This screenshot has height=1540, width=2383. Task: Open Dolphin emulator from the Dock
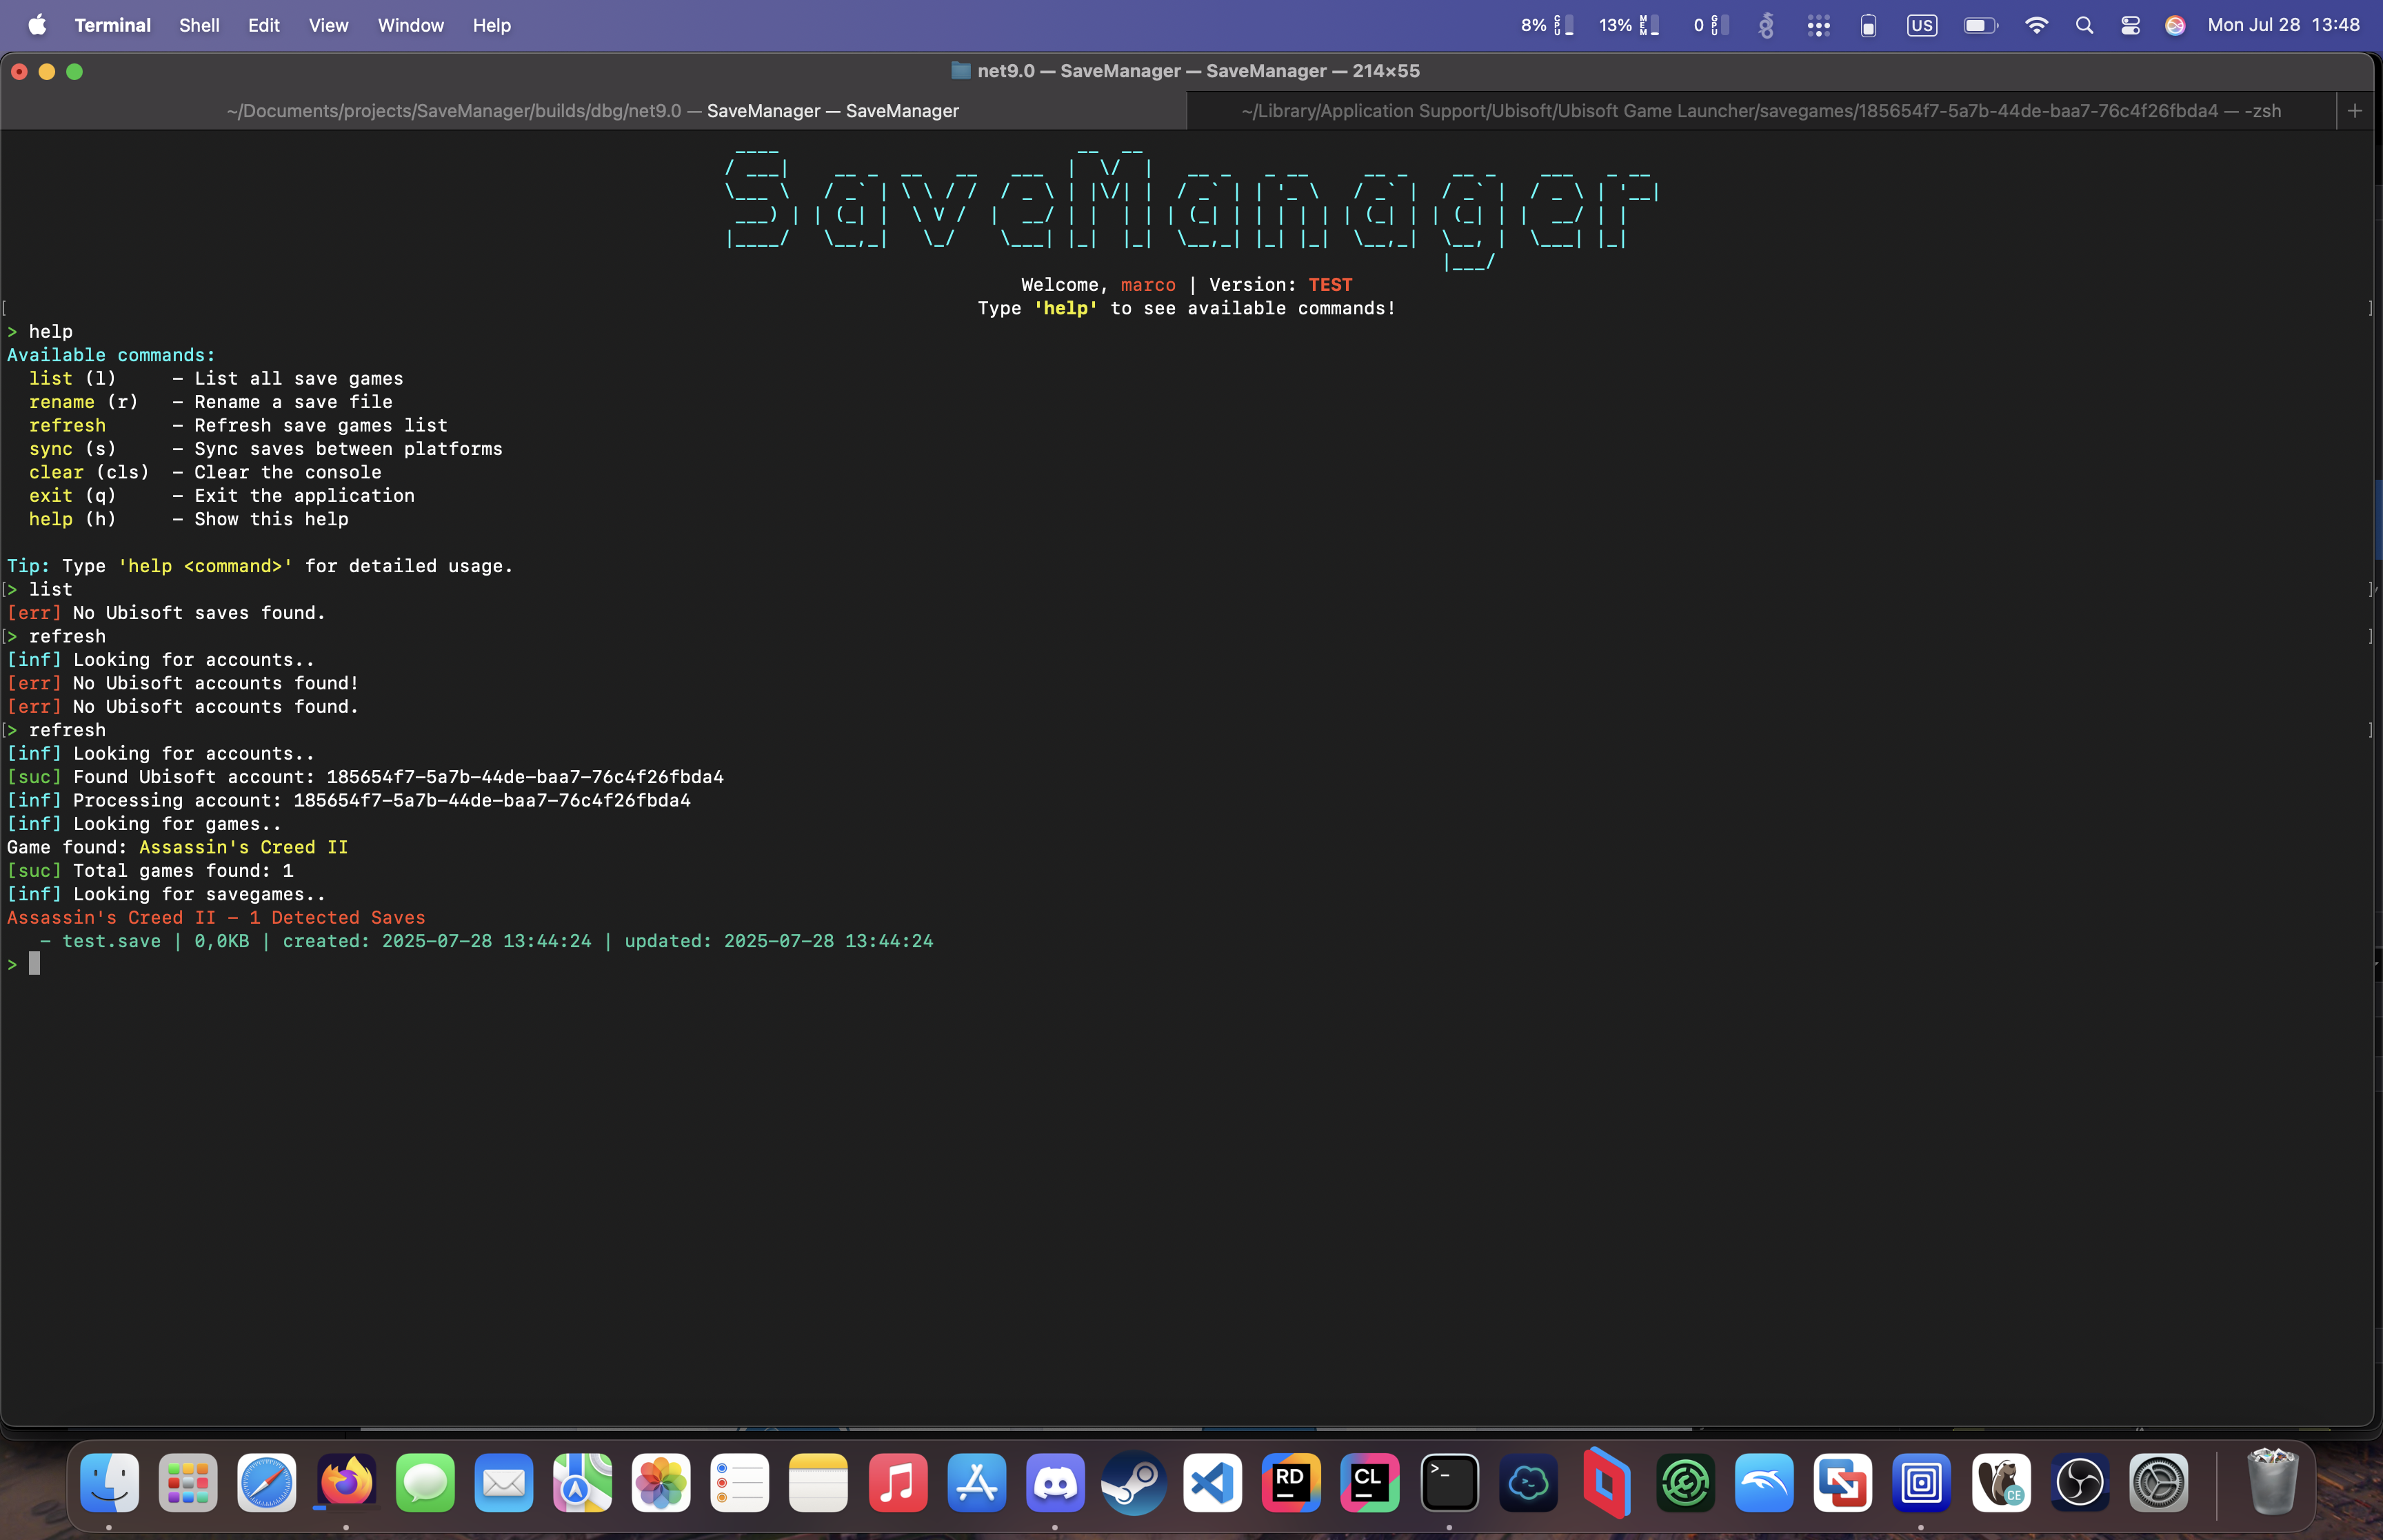pos(1765,1482)
